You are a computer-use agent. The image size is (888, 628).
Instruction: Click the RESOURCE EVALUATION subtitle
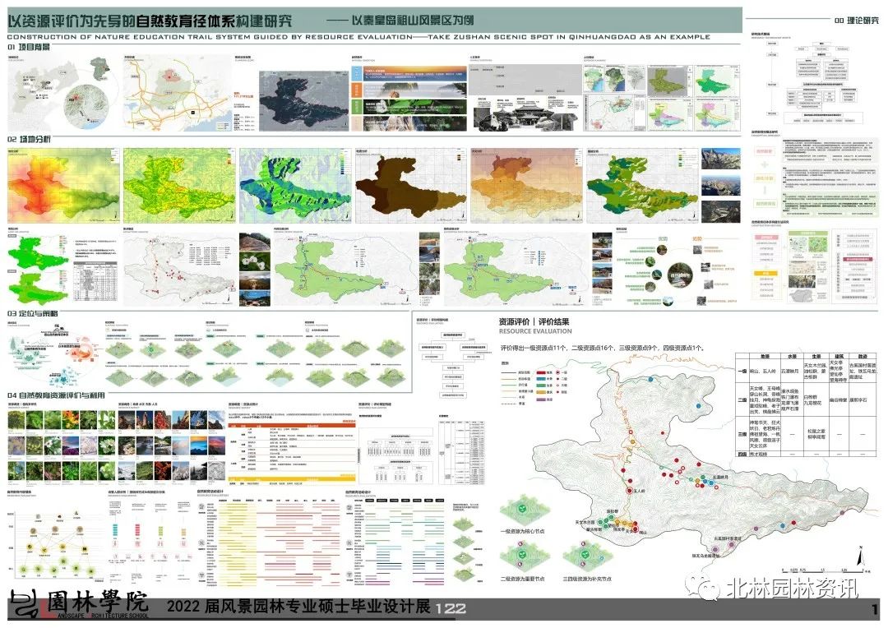[535, 331]
